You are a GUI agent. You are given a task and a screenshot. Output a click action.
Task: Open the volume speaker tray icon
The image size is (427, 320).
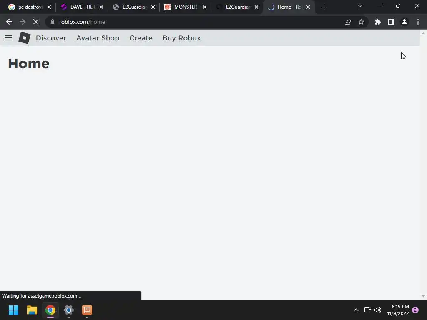tap(378, 310)
